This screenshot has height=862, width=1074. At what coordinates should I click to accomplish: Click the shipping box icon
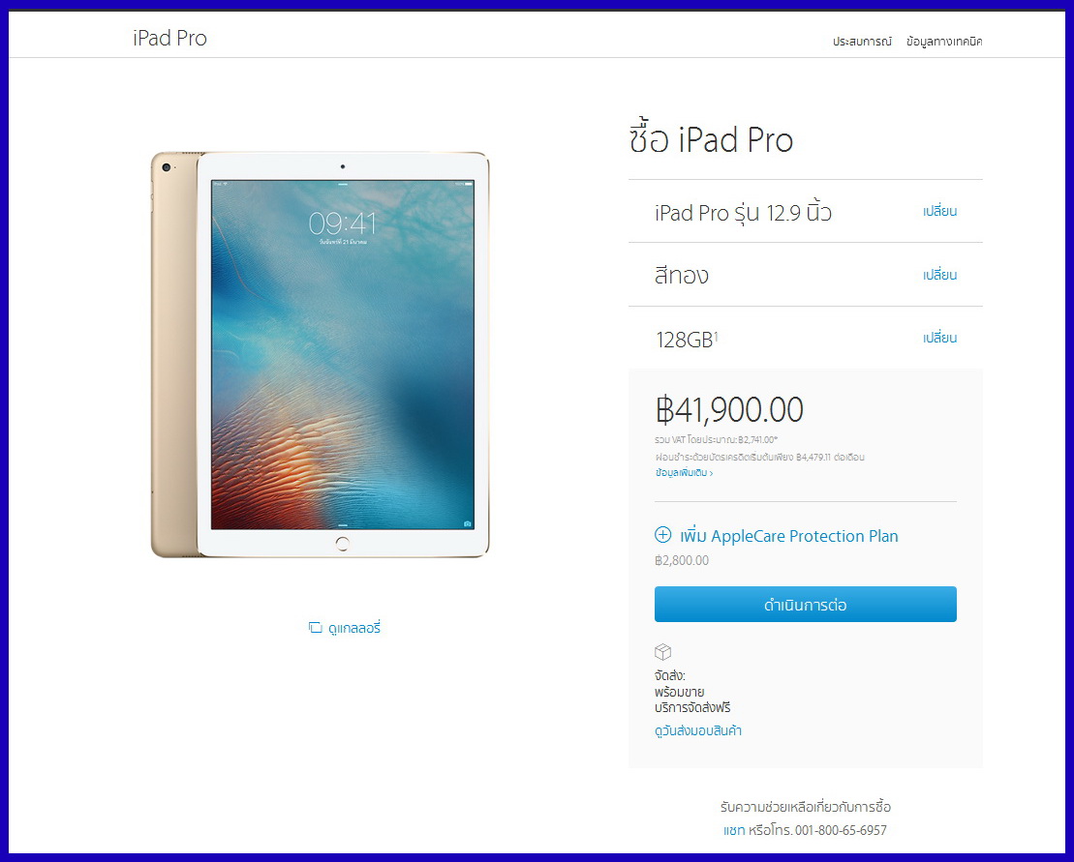(663, 651)
